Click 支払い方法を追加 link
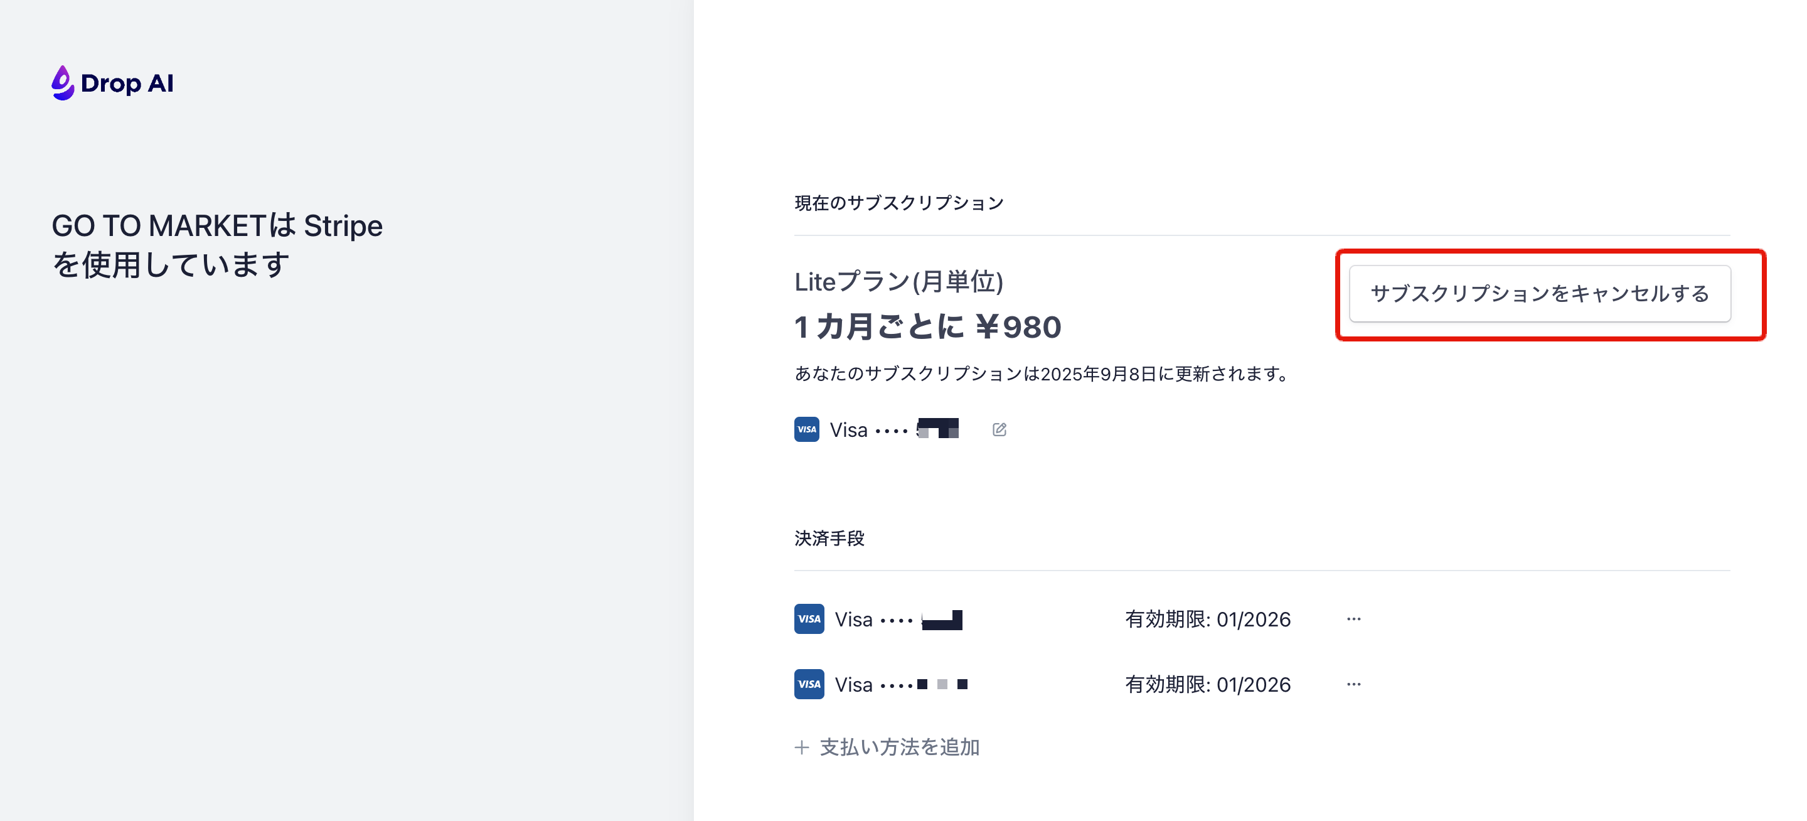The image size is (1807, 821). click(x=899, y=748)
